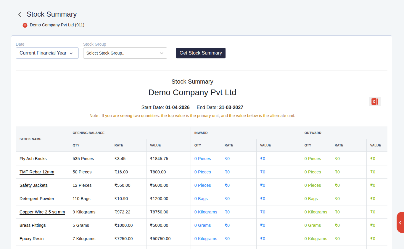Click the Opening Balance VALUE column header
Viewport: 404px width, 249px height.
click(x=168, y=145)
